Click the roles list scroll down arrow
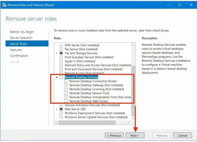The width and height of the screenshot is (197, 142). (133, 118)
